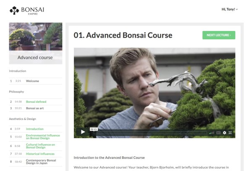Screen dimensions: 249x171
Task: Select Cultural Influence on Bonsai Design
Action: tap(36, 146)
